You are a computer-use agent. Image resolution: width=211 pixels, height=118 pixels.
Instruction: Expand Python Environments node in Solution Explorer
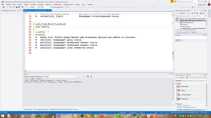[178, 23]
